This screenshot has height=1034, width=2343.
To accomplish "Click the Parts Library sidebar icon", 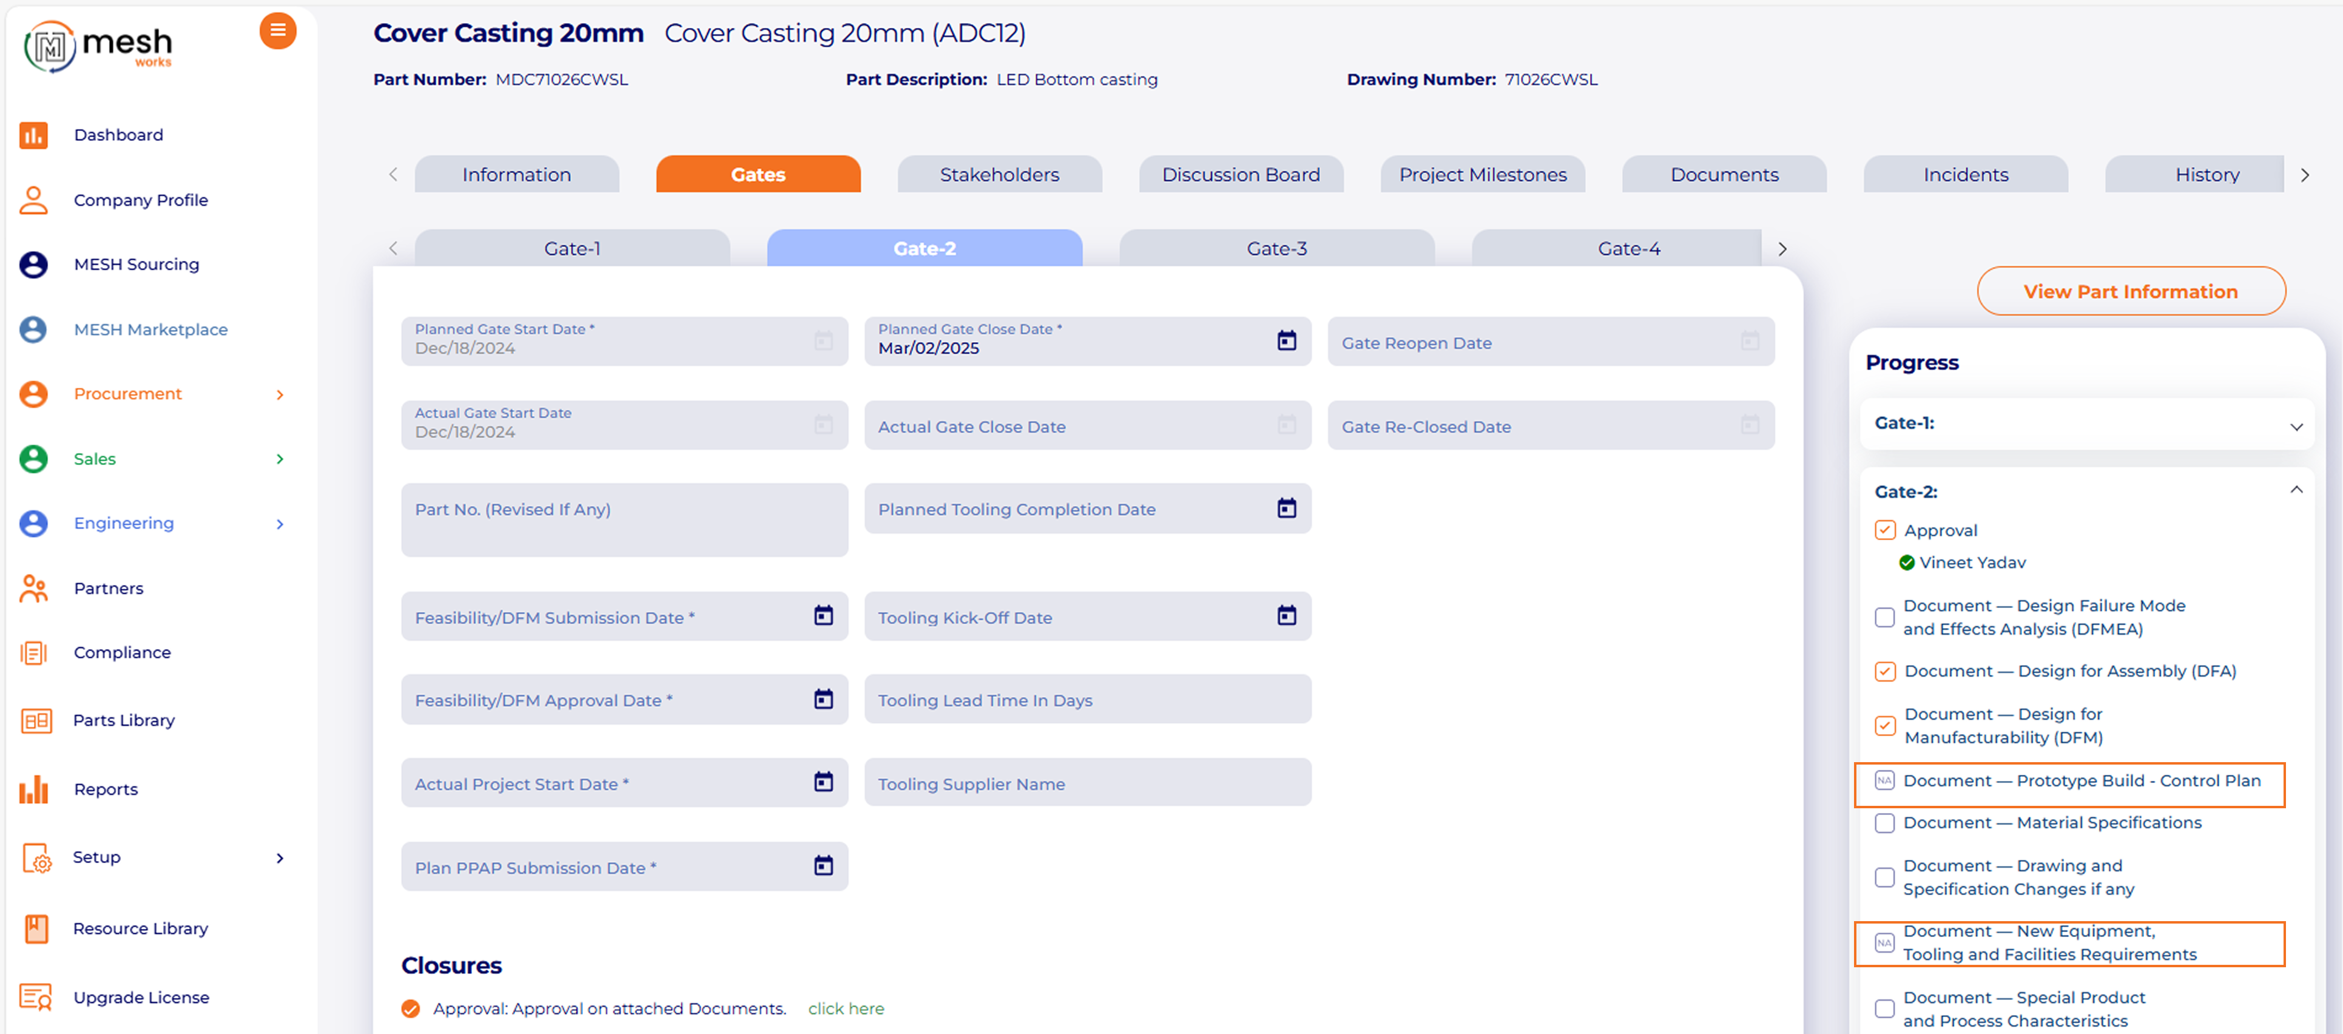I will tap(35, 721).
